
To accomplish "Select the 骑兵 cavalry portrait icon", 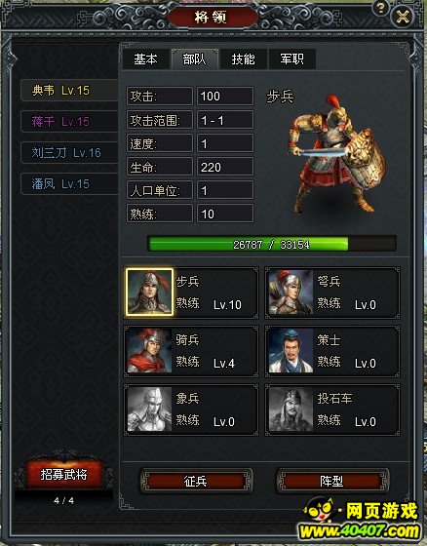I will click(x=149, y=351).
